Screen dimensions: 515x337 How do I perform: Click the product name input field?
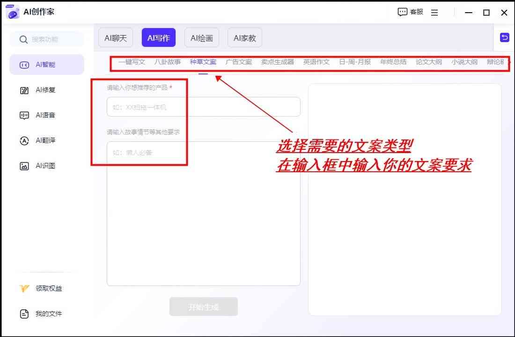click(203, 107)
